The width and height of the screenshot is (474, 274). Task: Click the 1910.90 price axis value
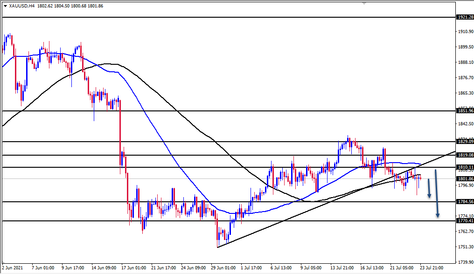pyautogui.click(x=466, y=31)
